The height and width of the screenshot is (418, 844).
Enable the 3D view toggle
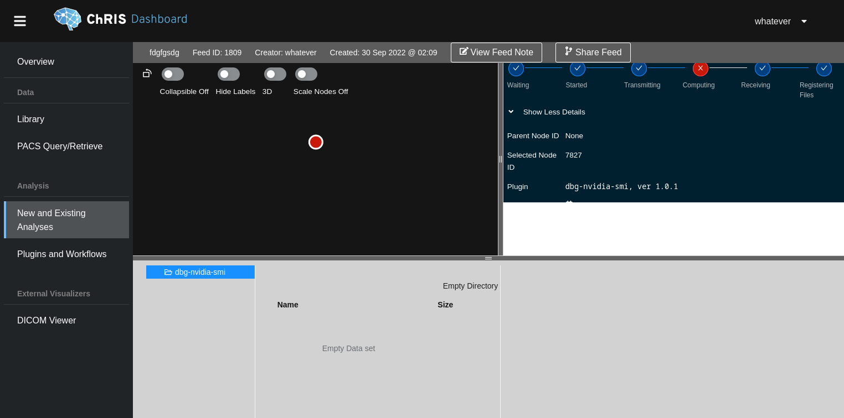pyautogui.click(x=275, y=74)
